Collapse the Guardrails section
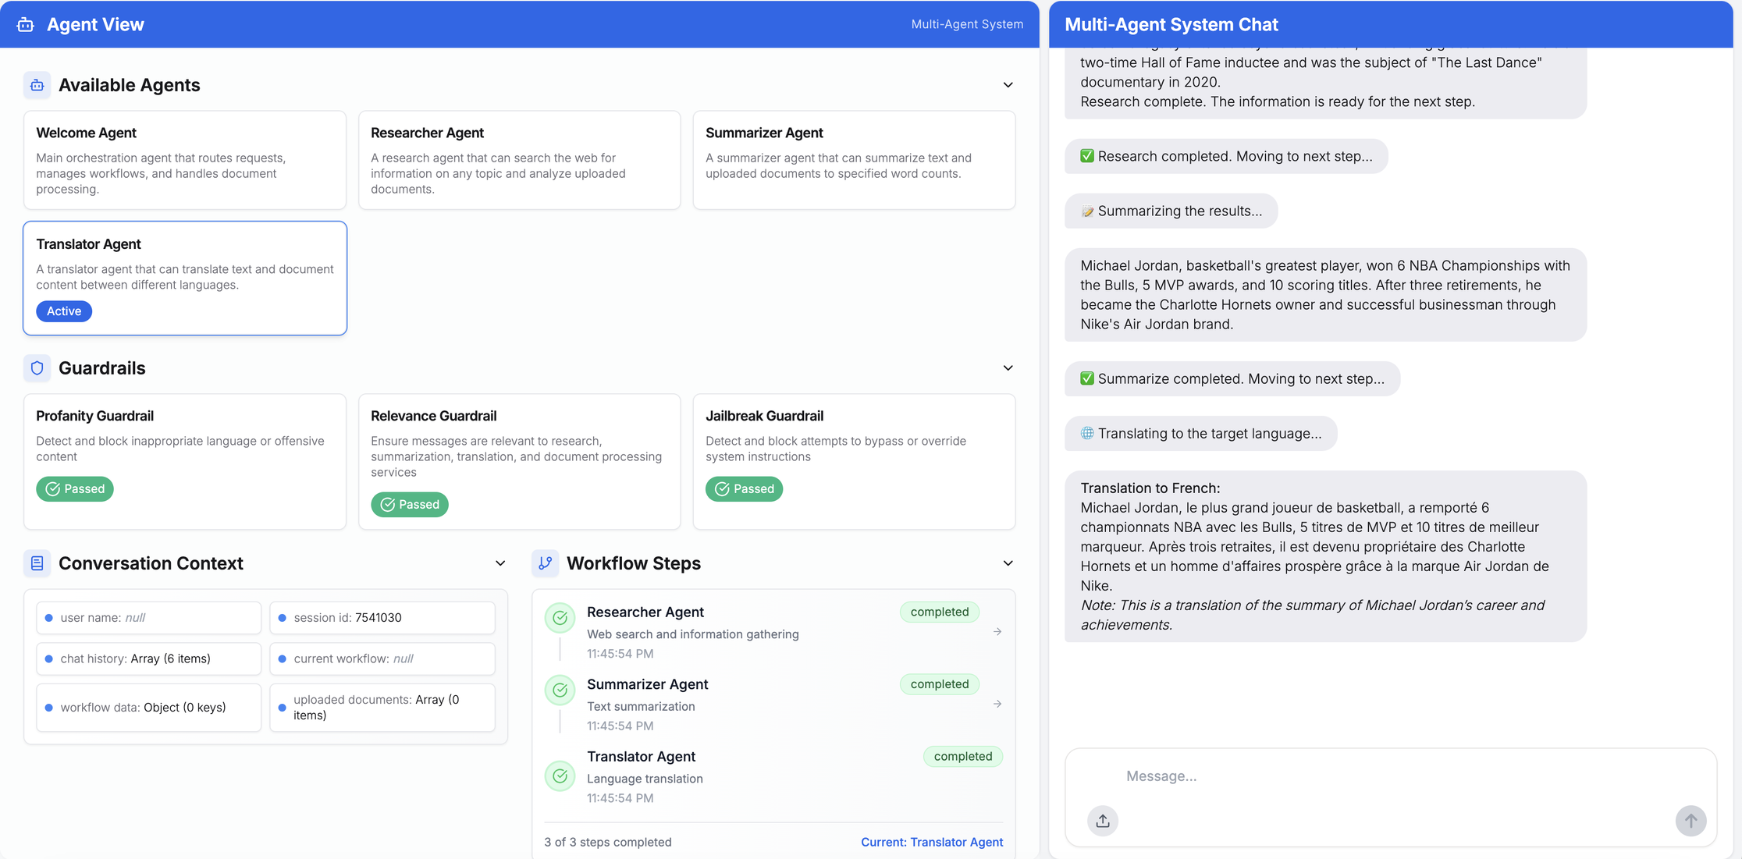Image resolution: width=1742 pixels, height=859 pixels. coord(1008,367)
